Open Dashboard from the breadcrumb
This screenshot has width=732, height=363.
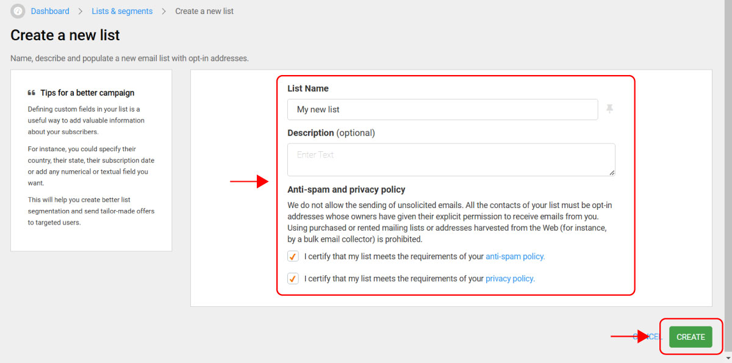coord(50,11)
